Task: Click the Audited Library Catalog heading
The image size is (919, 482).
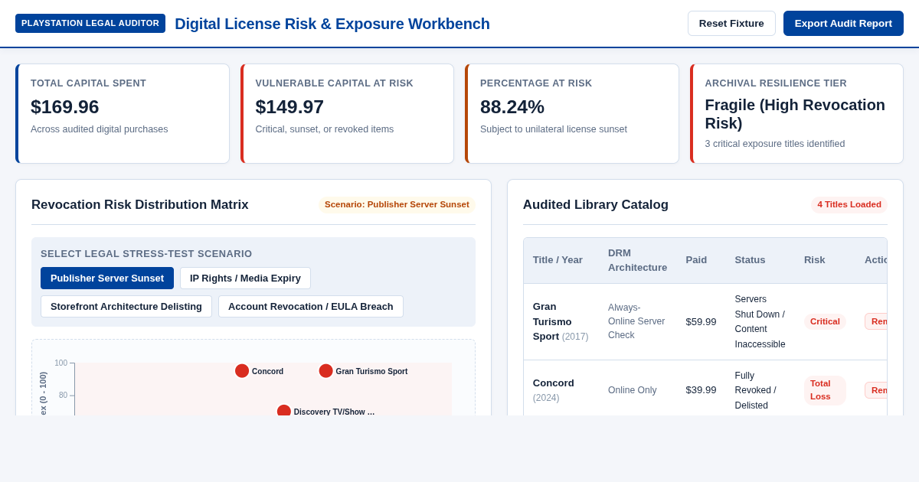Action: click(x=596, y=205)
